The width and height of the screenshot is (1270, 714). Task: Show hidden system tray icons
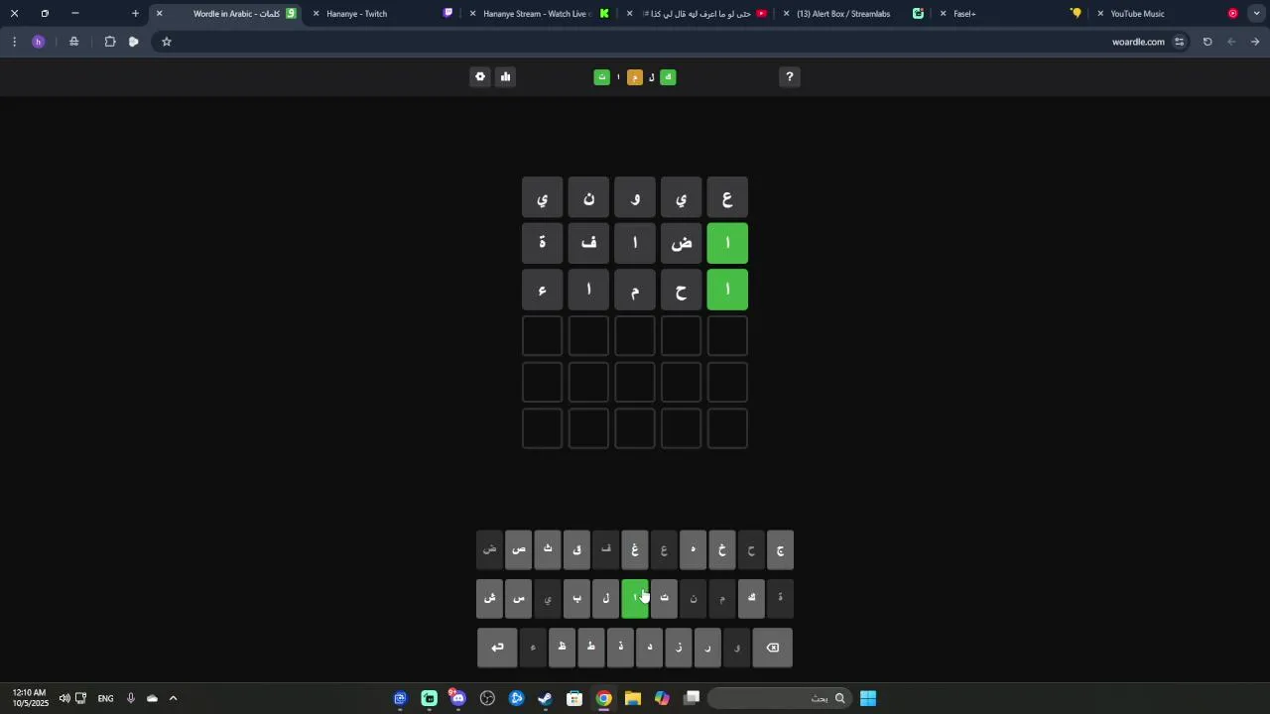[x=173, y=698]
